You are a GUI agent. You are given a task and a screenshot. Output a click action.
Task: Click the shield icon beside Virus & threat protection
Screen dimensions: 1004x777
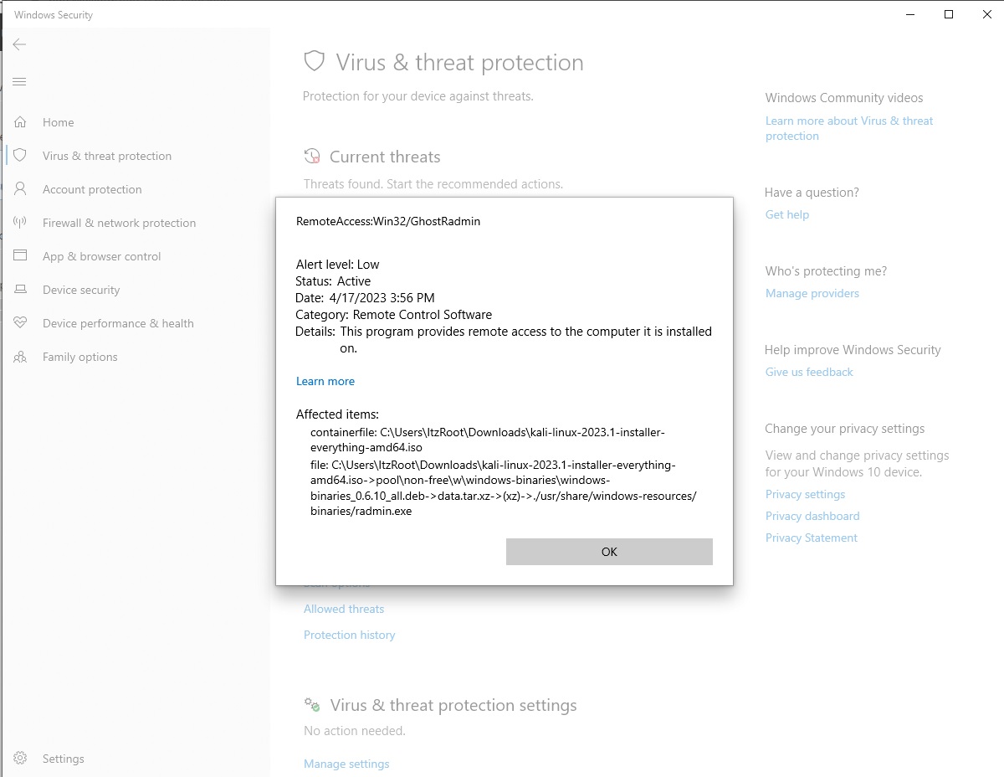coord(20,156)
